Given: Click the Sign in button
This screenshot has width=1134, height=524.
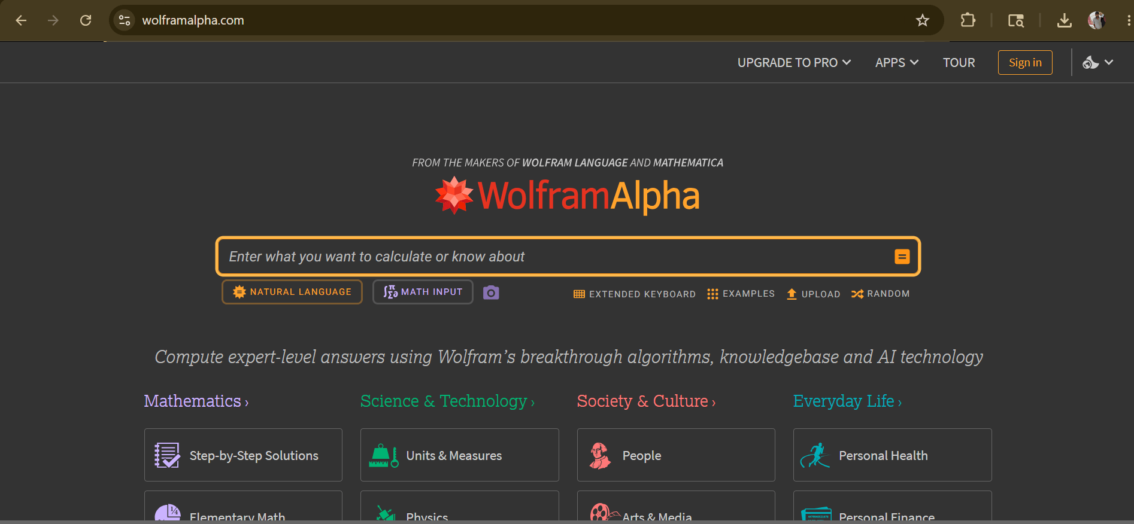Looking at the screenshot, I should coord(1025,62).
